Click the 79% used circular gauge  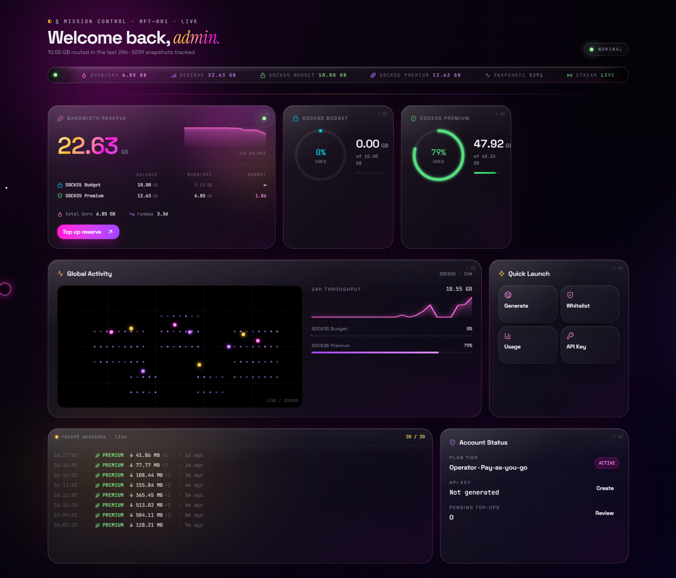click(439, 155)
